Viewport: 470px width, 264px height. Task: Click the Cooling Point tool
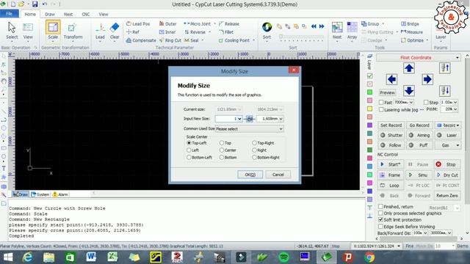pyautogui.click(x=234, y=40)
